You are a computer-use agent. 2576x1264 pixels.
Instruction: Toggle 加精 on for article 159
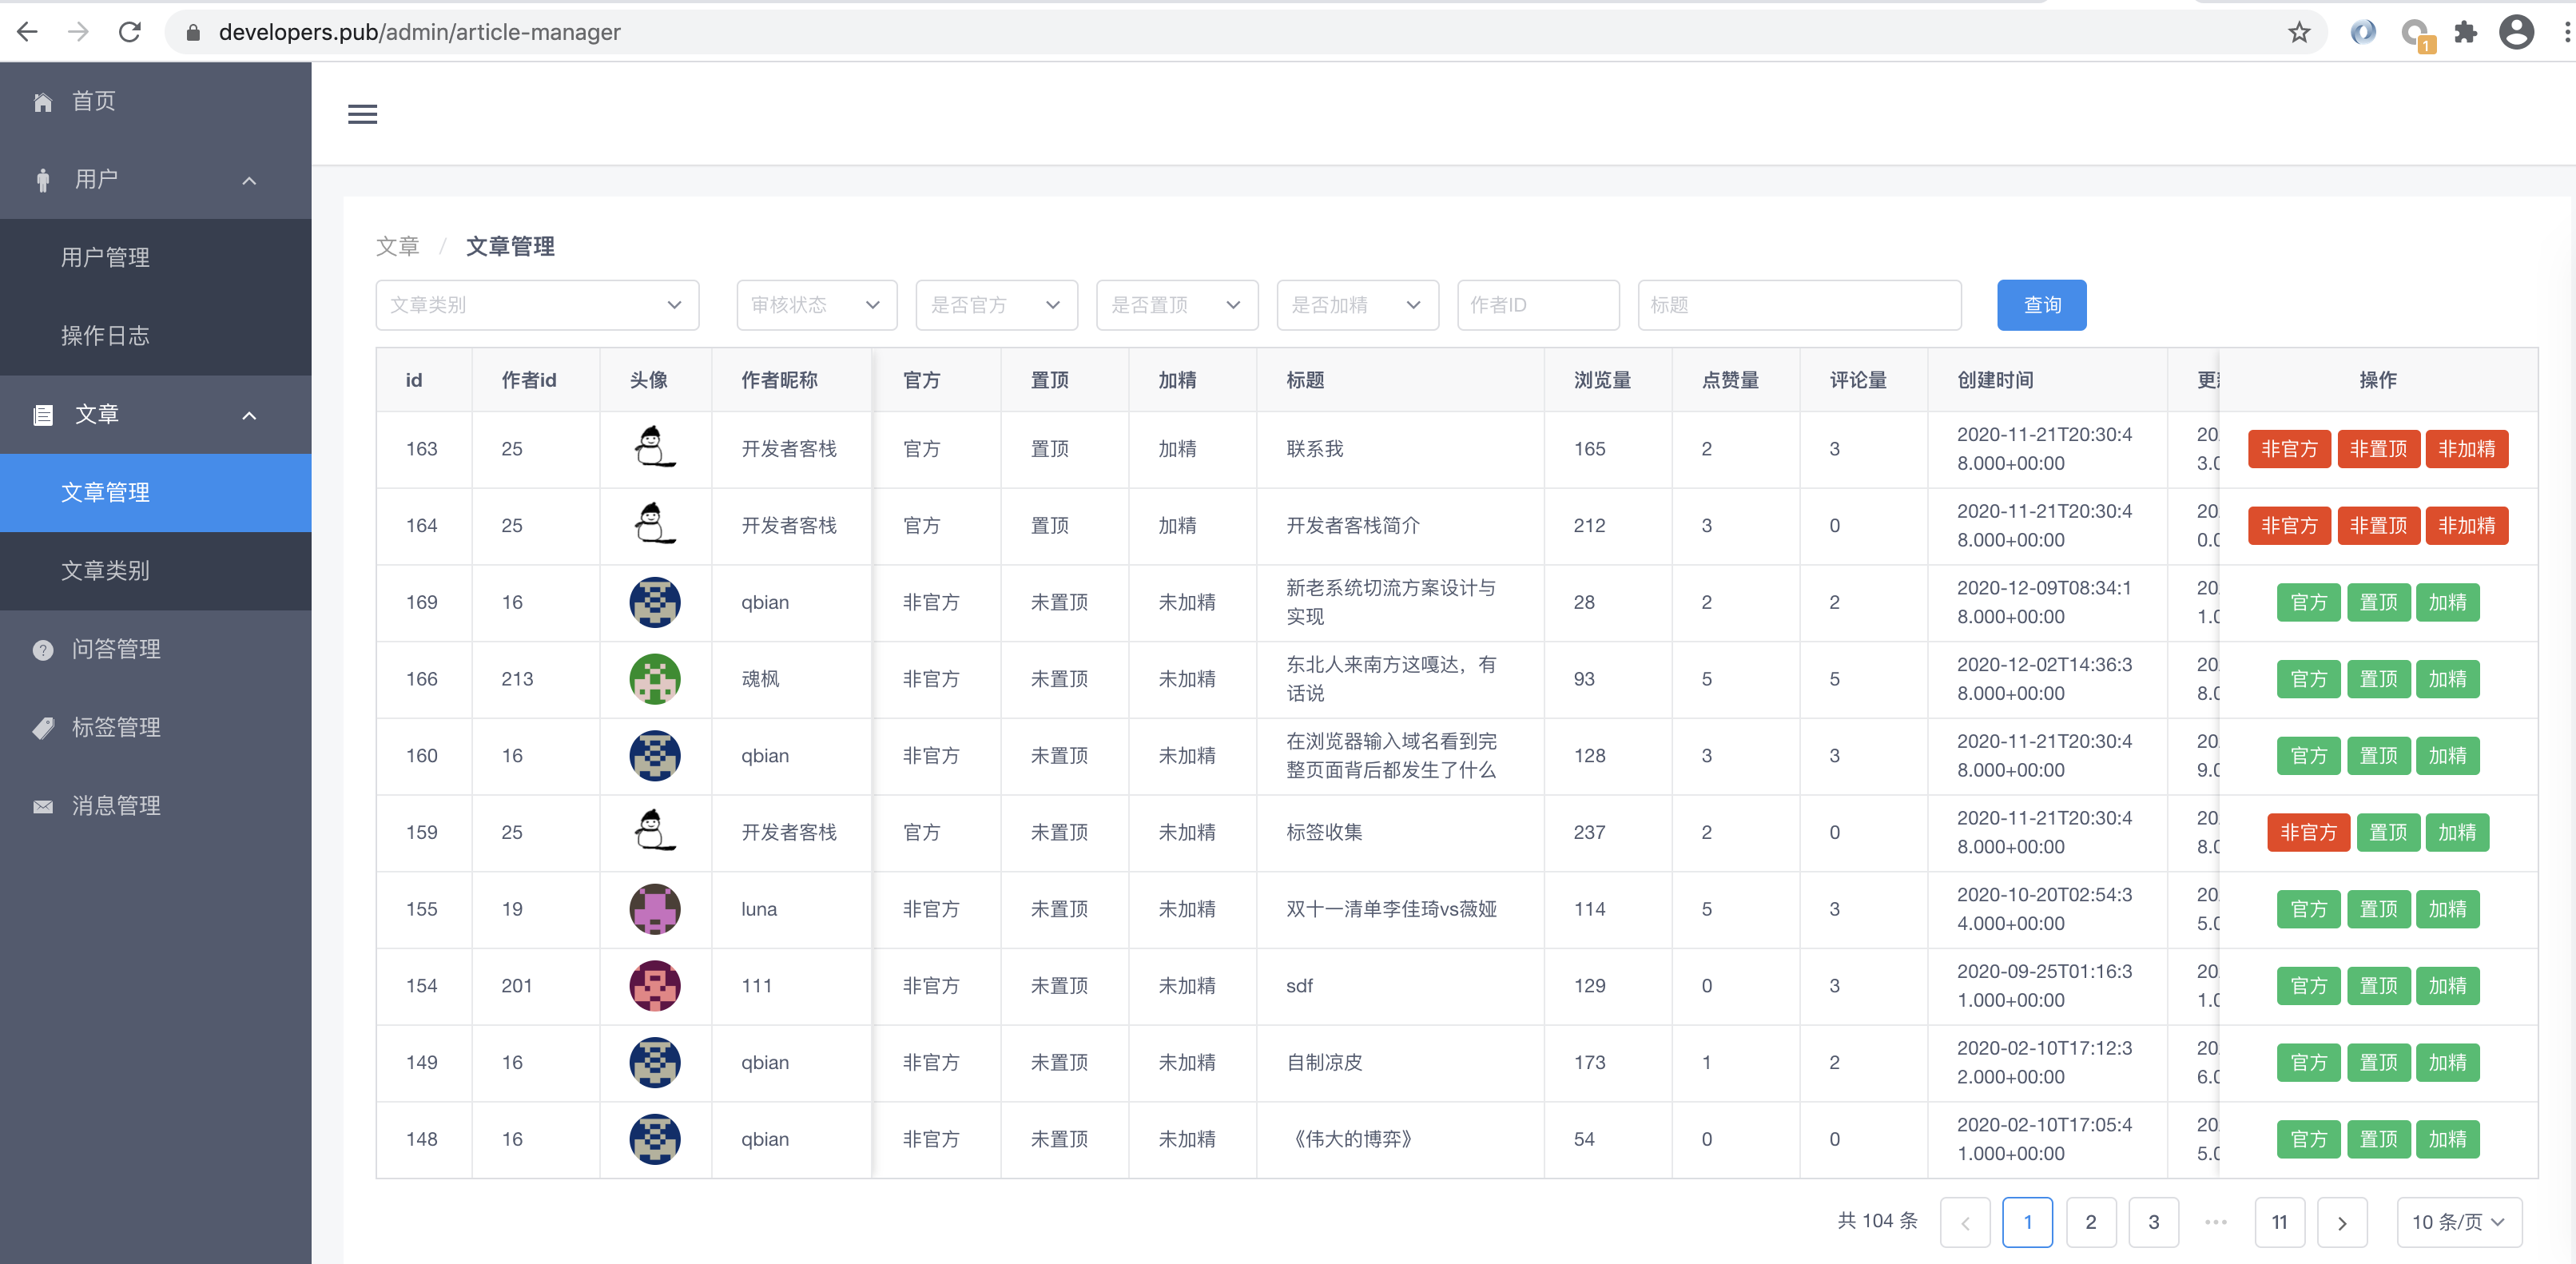tap(2456, 832)
